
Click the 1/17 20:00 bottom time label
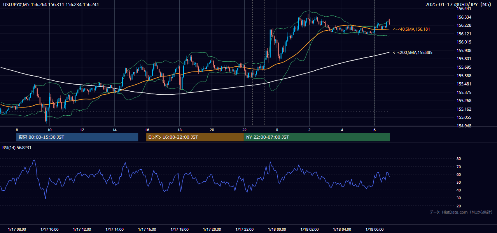pyautogui.click(x=212, y=230)
